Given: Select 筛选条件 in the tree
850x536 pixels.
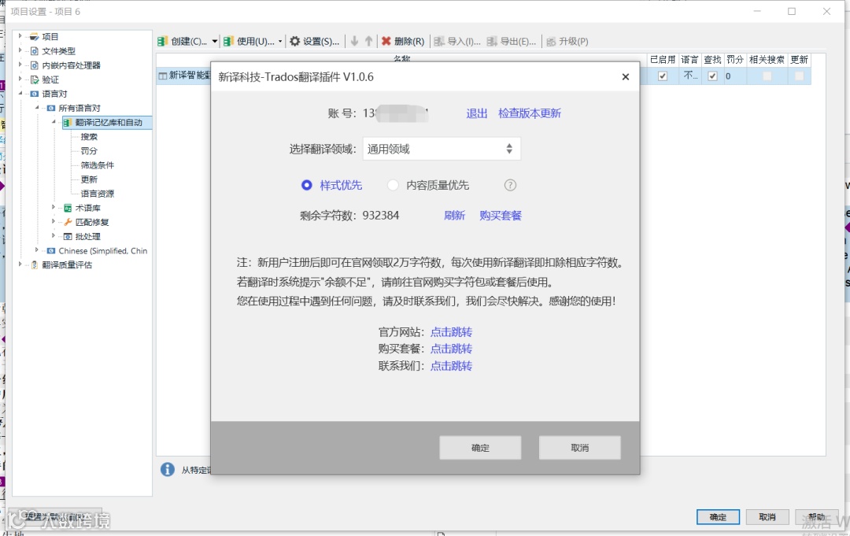Looking at the screenshot, I should tap(97, 165).
